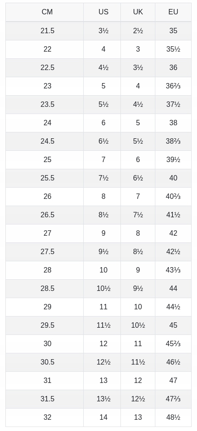
Task: Select EU size 42 cell
Action: click(173, 233)
